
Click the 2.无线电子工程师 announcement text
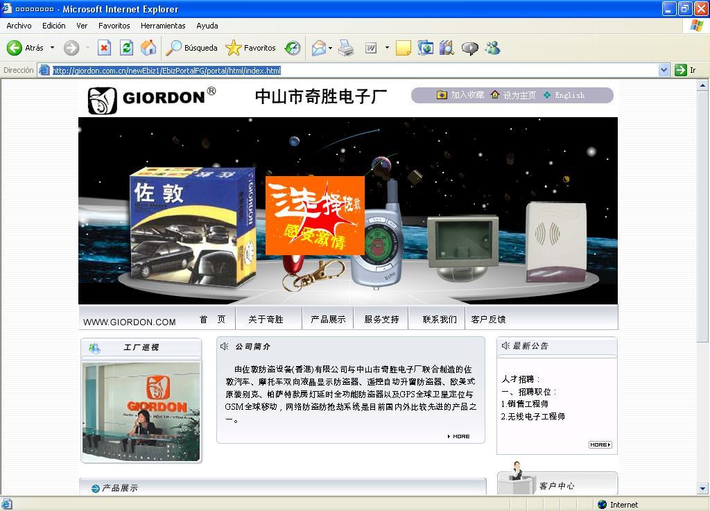[x=532, y=417]
